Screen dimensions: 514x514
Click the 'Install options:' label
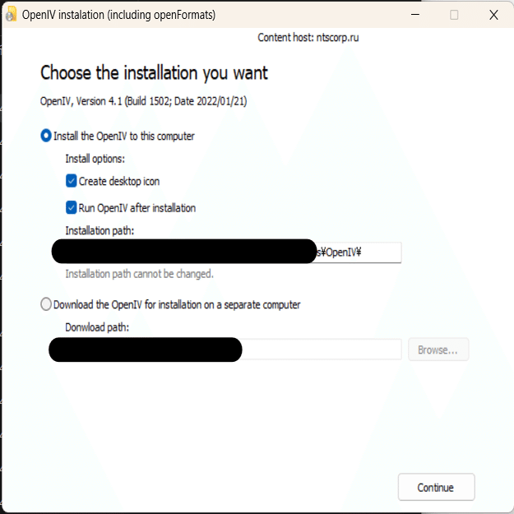coord(95,159)
